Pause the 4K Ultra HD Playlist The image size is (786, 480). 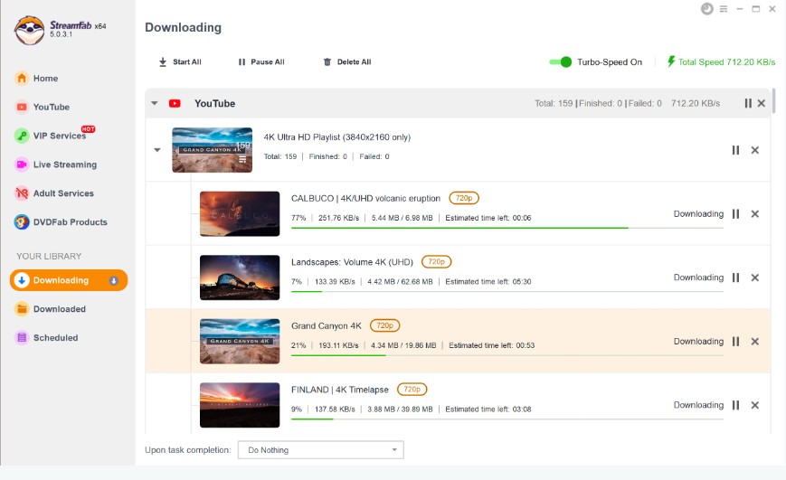click(x=735, y=150)
